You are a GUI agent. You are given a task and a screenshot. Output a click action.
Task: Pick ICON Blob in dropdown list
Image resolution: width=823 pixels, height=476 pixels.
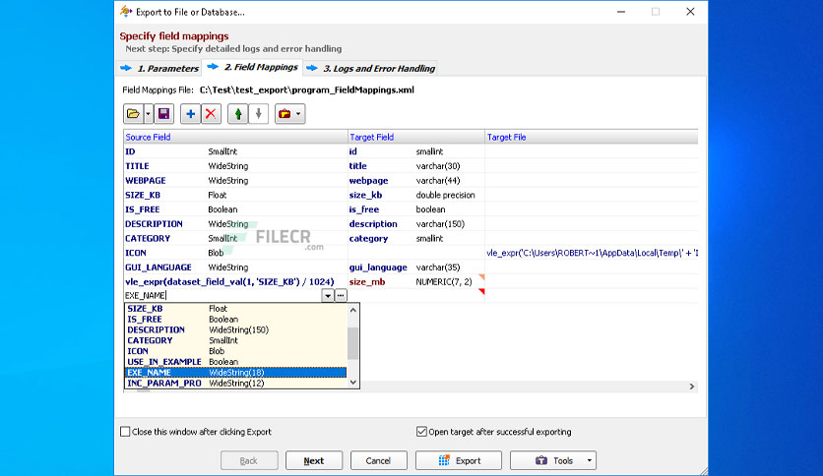pos(235,351)
